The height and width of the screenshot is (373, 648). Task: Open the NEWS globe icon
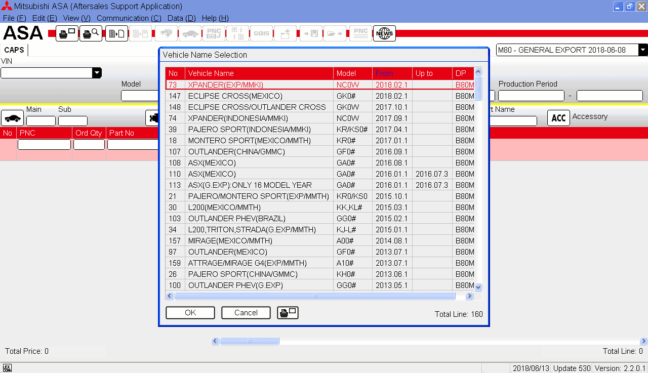click(384, 33)
